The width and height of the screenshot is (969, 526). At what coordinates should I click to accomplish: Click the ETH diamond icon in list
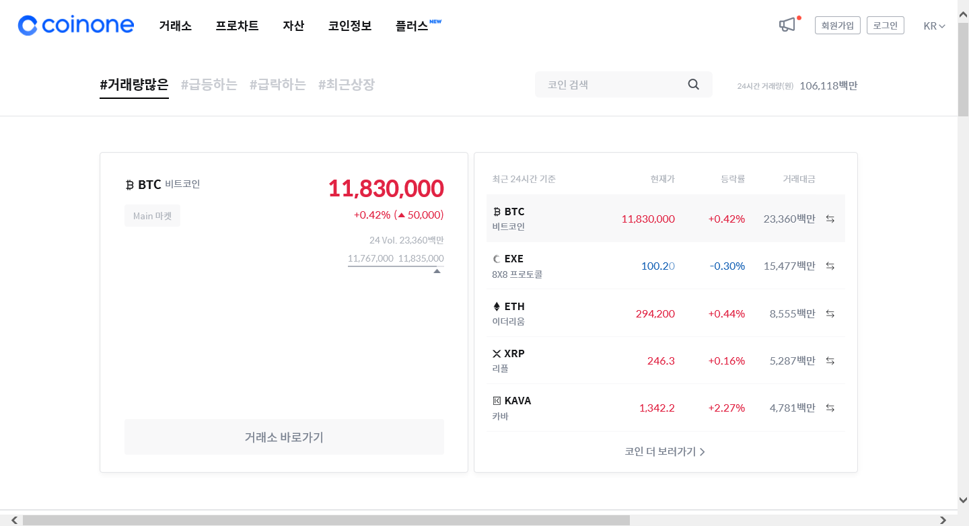(497, 307)
